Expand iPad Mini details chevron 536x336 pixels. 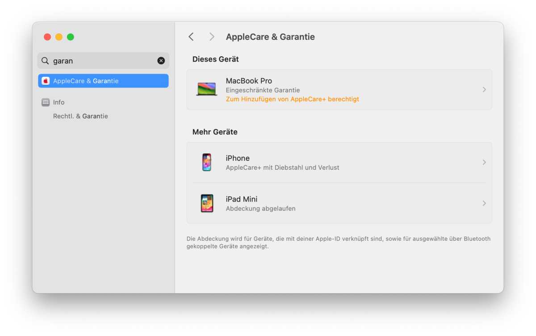coord(484,203)
